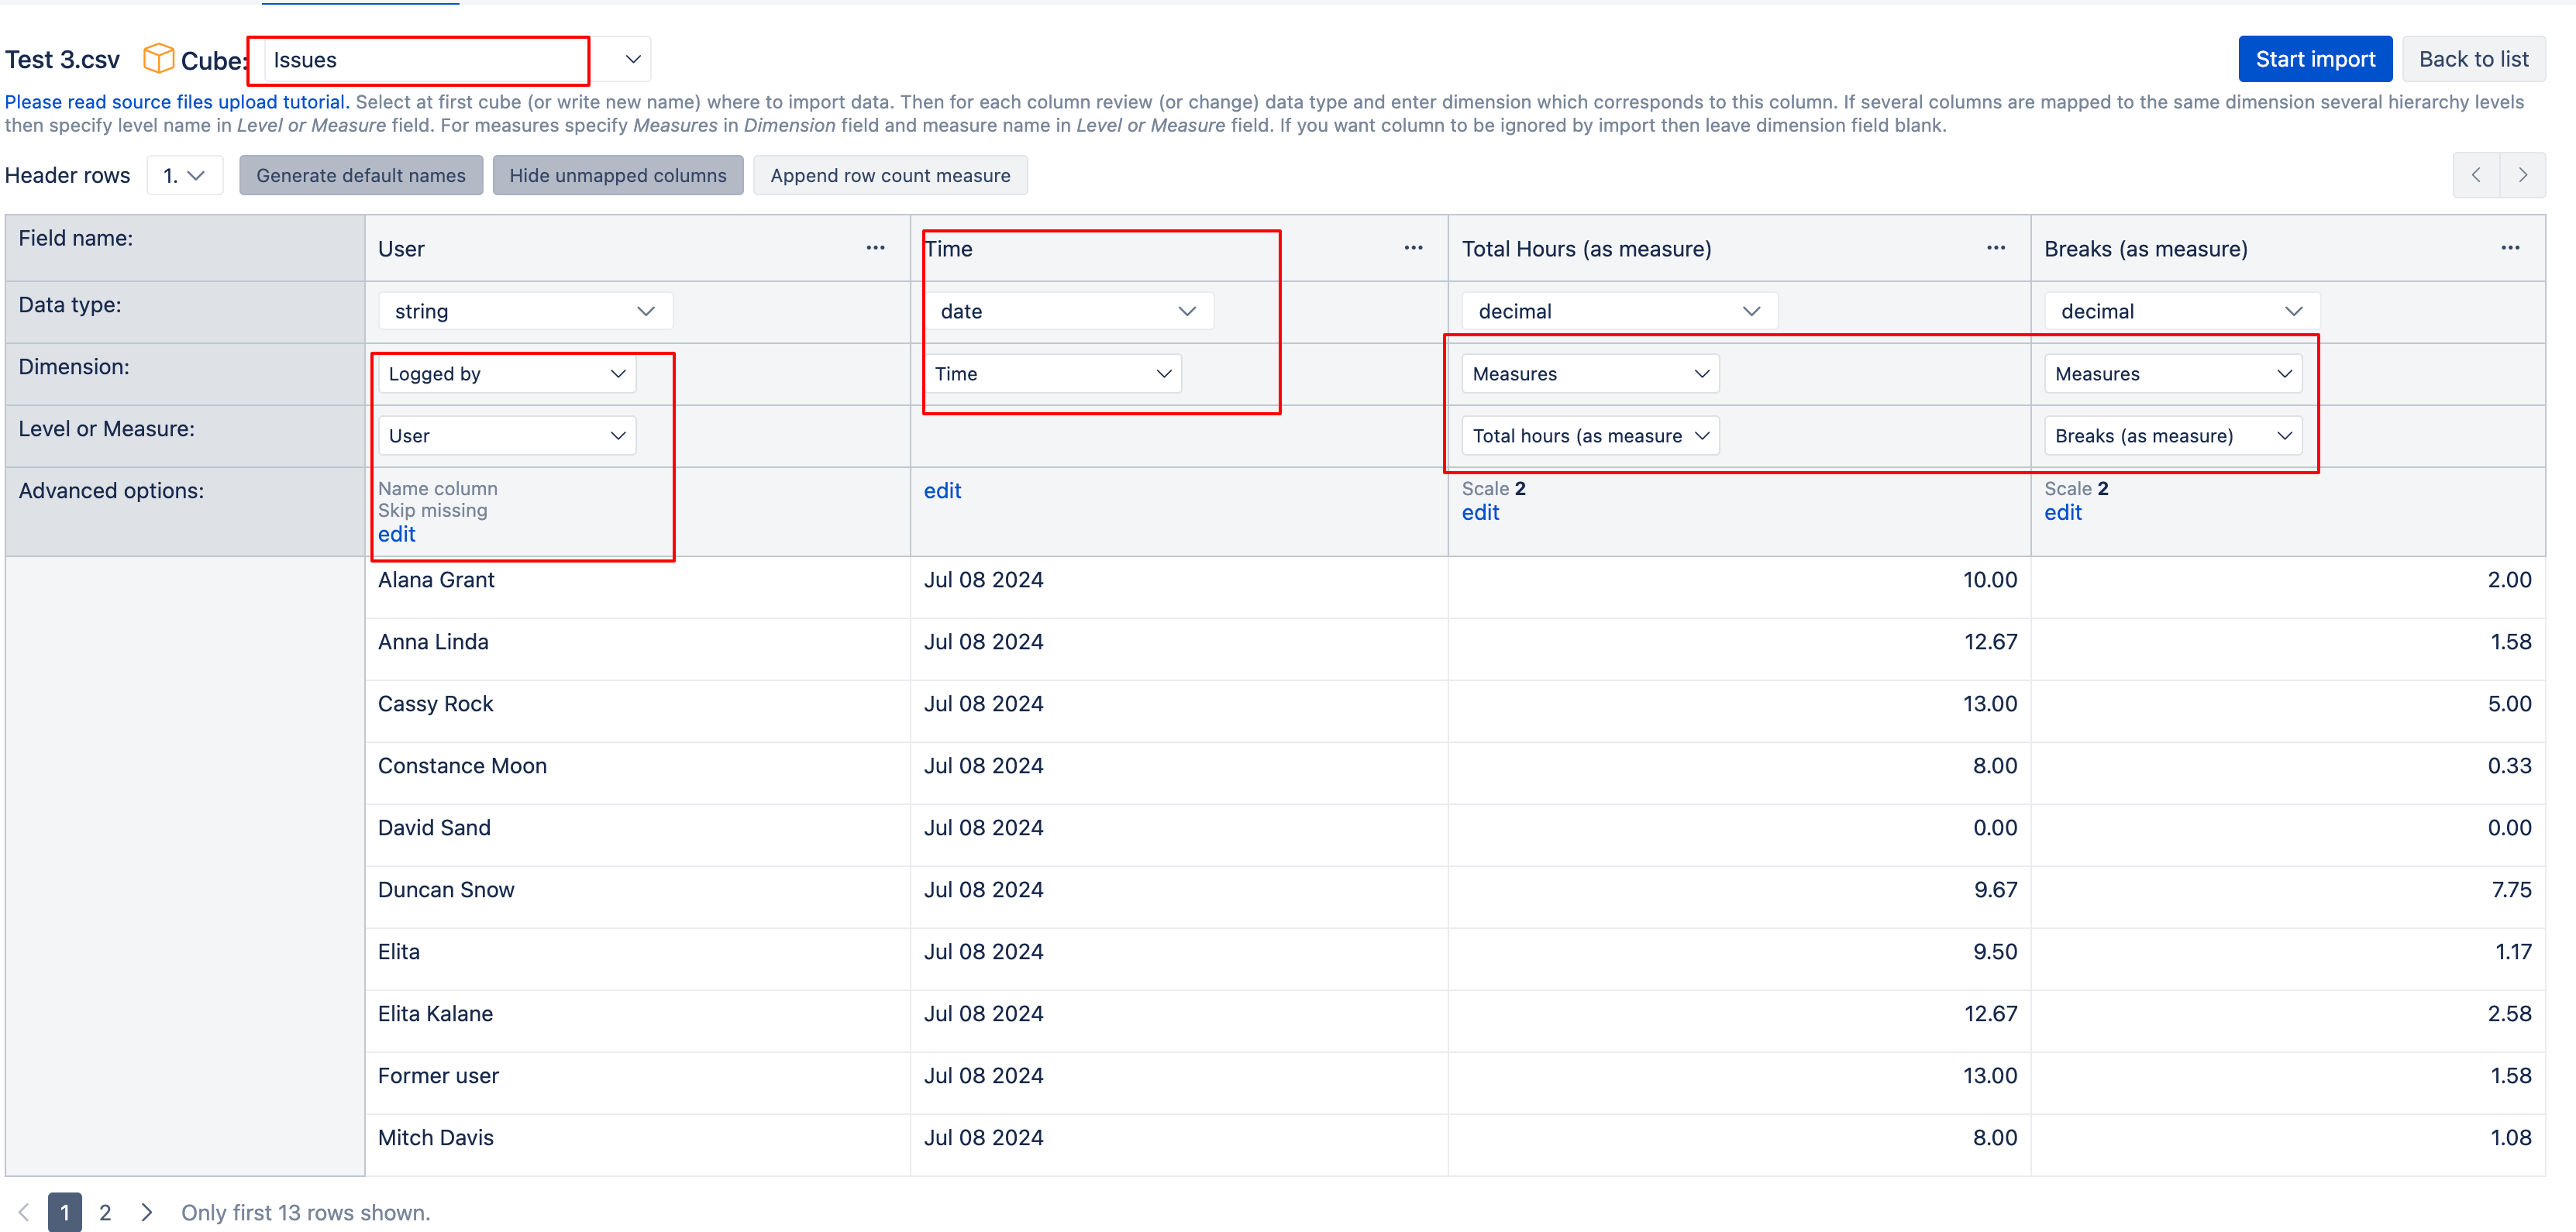Edit advanced options for Breaks column

pos(2062,512)
